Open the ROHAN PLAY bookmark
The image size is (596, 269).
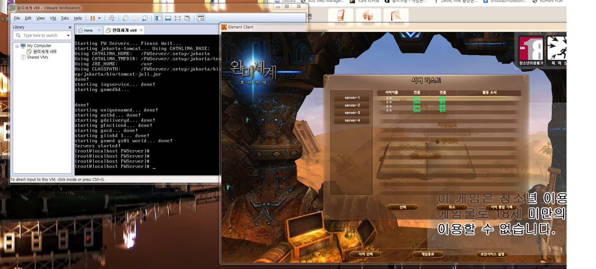[549, 1]
